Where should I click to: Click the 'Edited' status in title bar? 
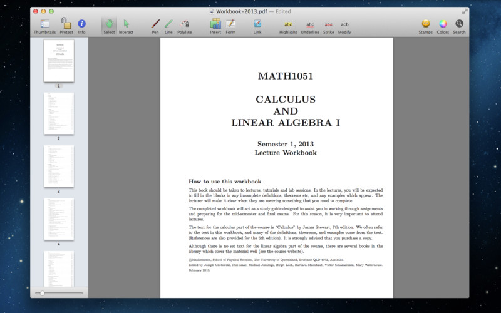(x=283, y=11)
